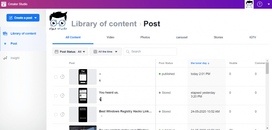This screenshot has width=272, height=130.
Task: Expand the top-right account dropdown arrow
Action: tap(269, 4)
